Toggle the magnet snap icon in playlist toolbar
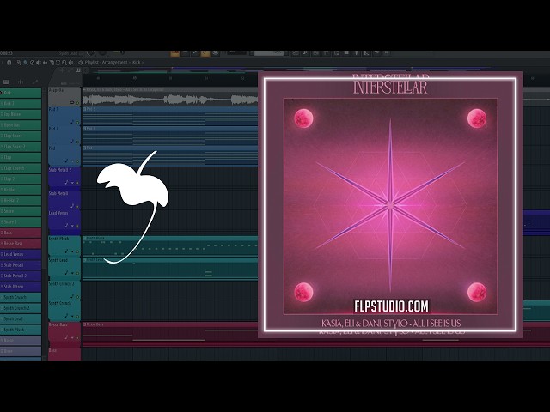 coord(9,63)
